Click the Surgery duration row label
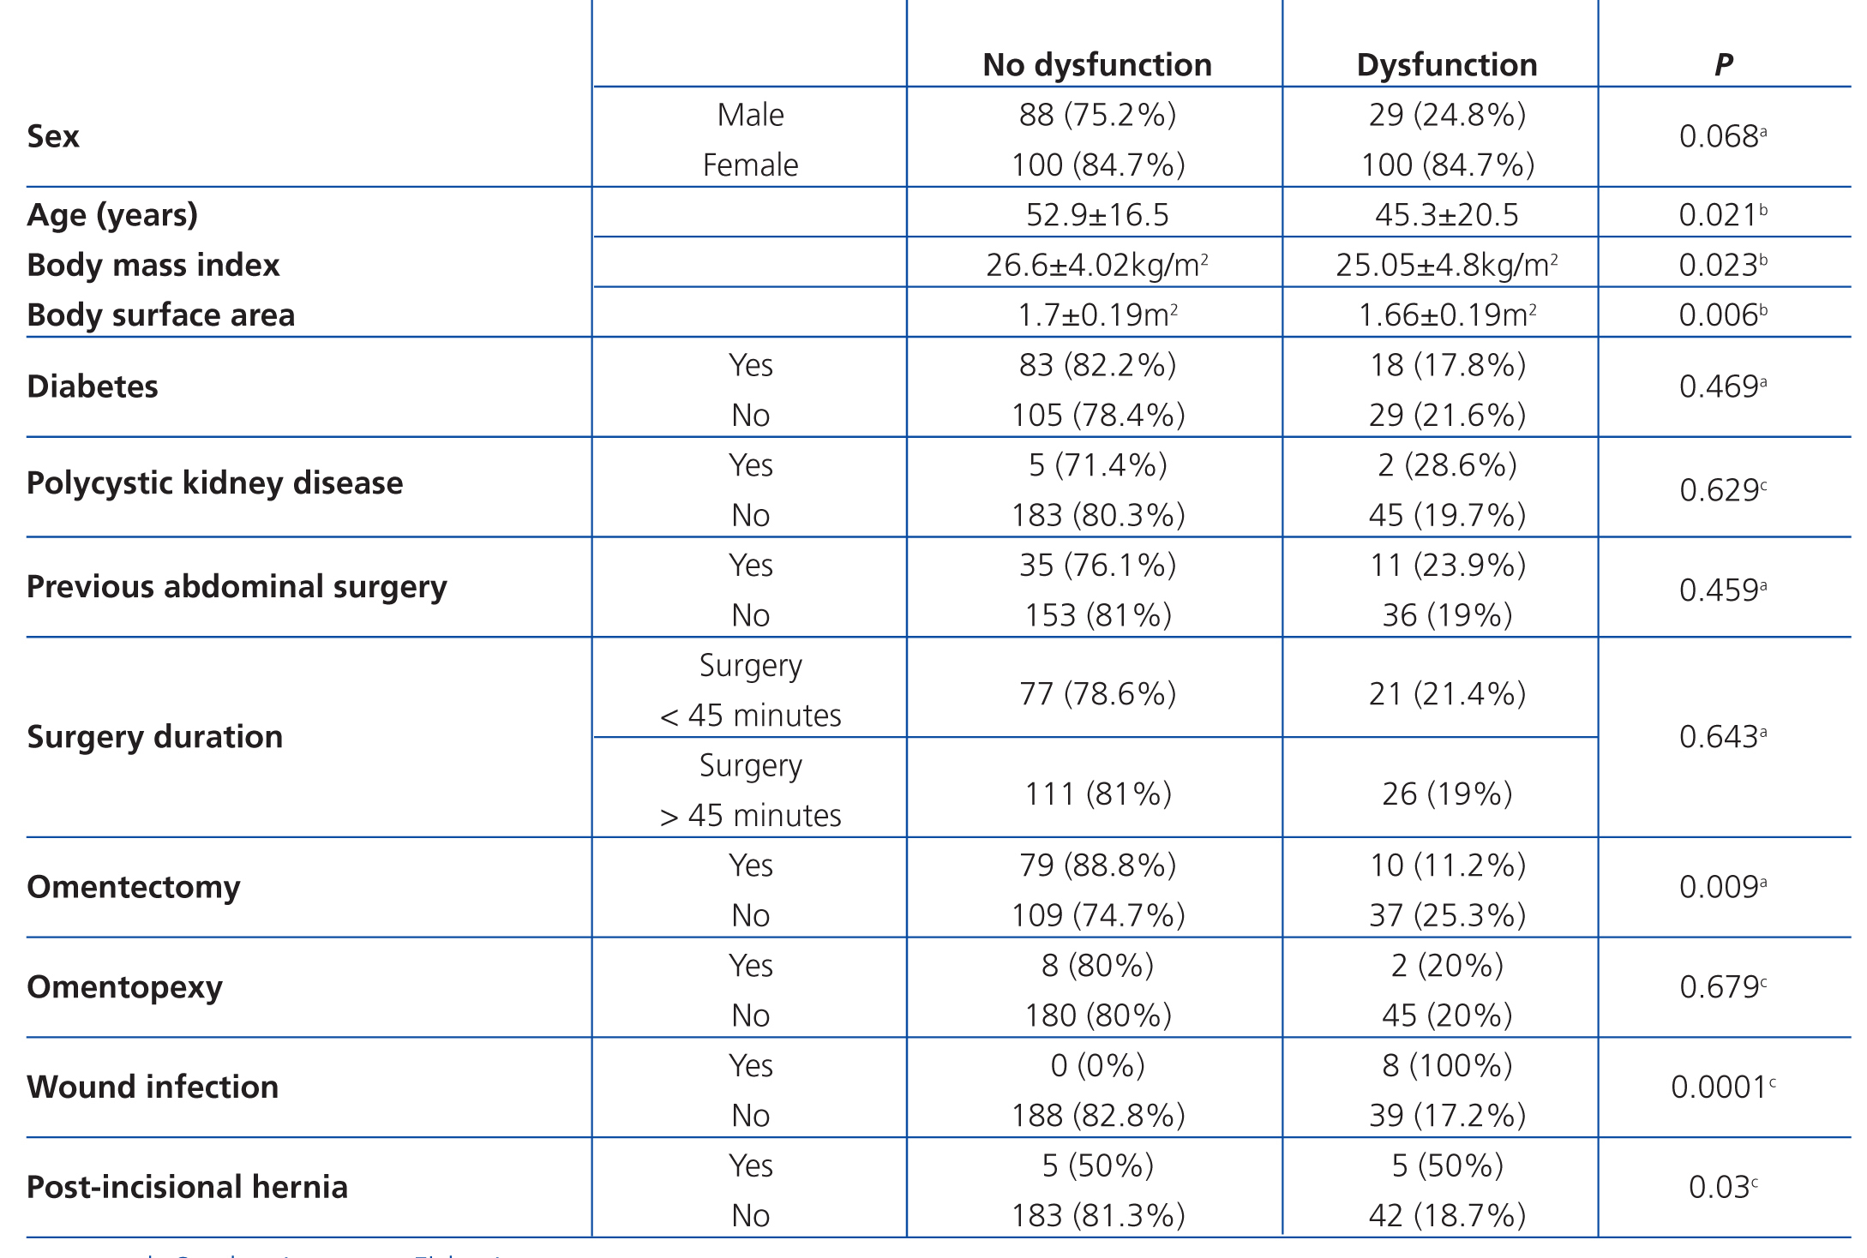 coord(155,737)
